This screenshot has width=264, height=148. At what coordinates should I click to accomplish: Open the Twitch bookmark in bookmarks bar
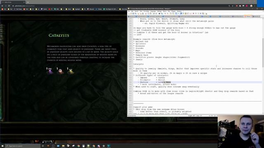click(x=44, y=9)
